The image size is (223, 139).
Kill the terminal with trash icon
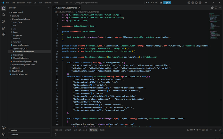tap(207, 130)
